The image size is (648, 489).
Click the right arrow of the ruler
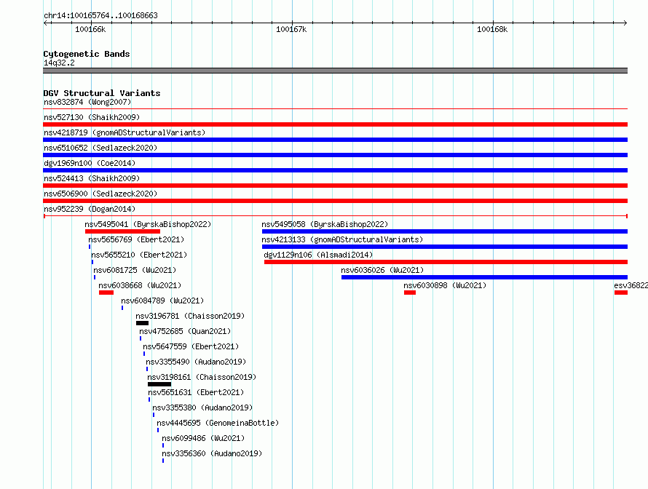coord(625,23)
